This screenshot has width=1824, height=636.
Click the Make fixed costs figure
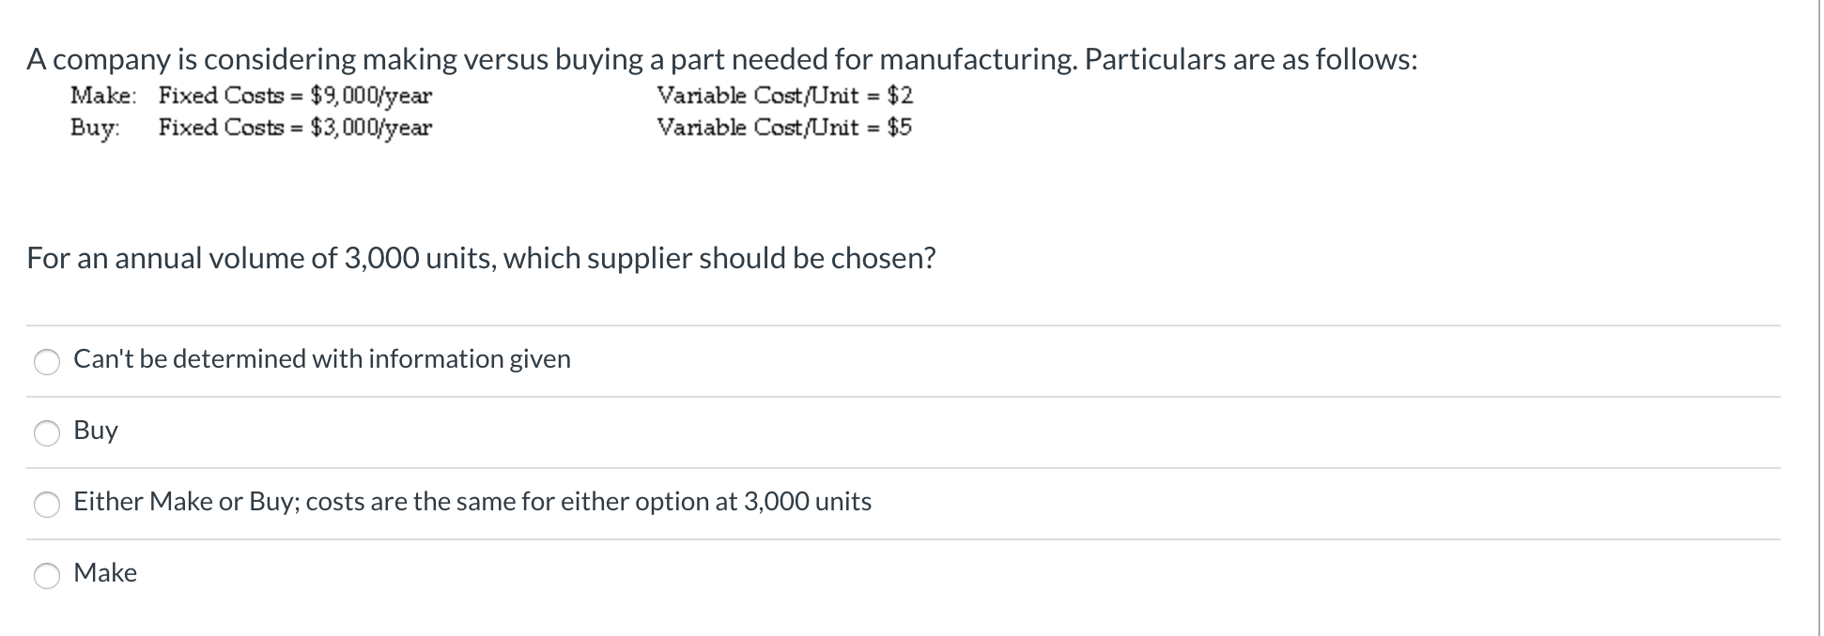(370, 94)
